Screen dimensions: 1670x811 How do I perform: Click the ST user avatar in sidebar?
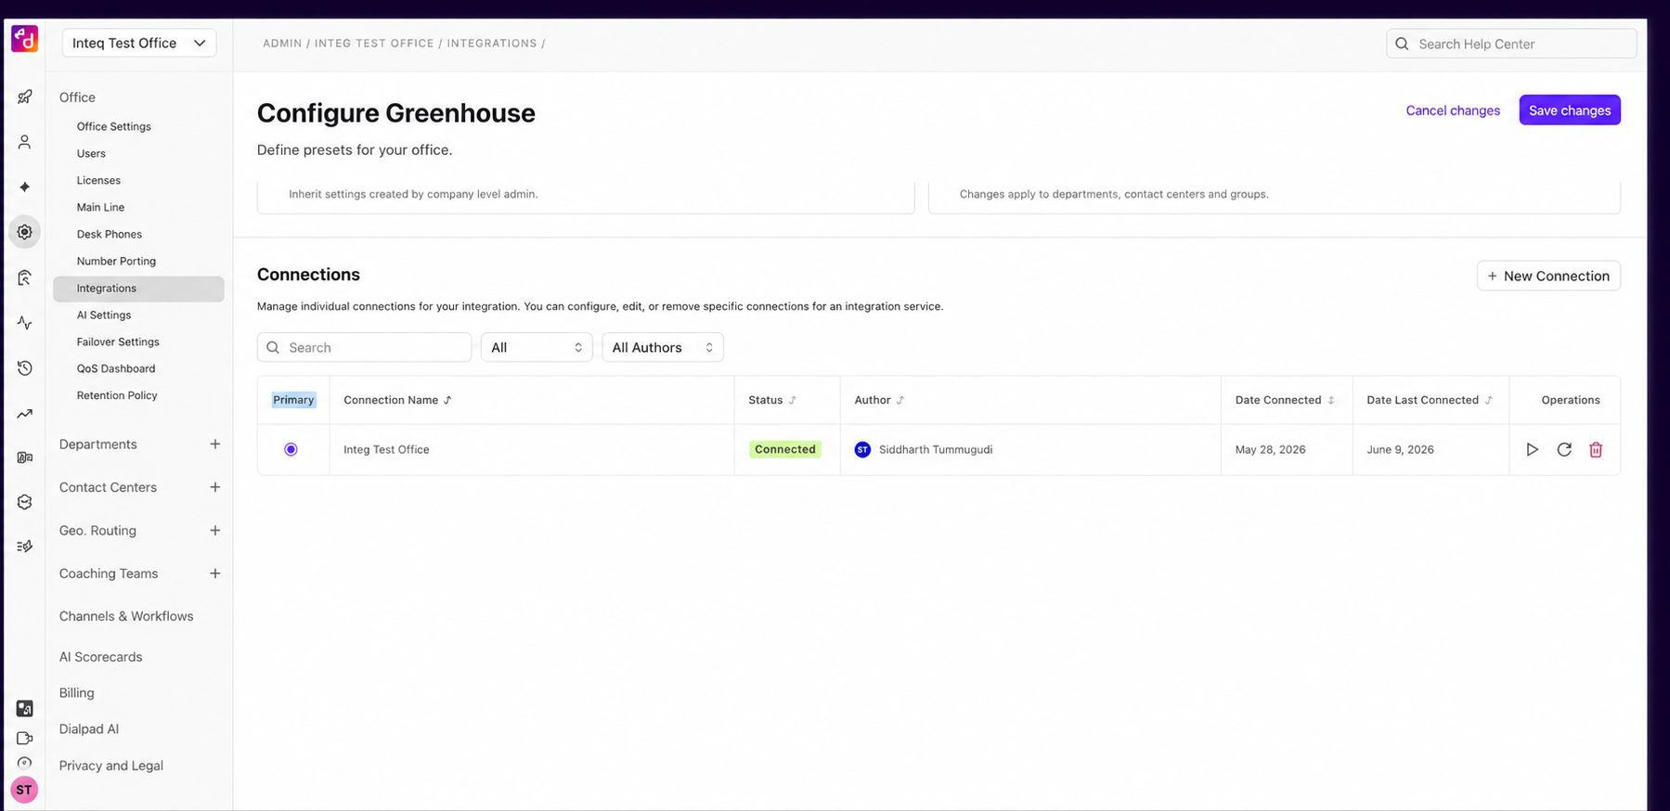pos(24,791)
